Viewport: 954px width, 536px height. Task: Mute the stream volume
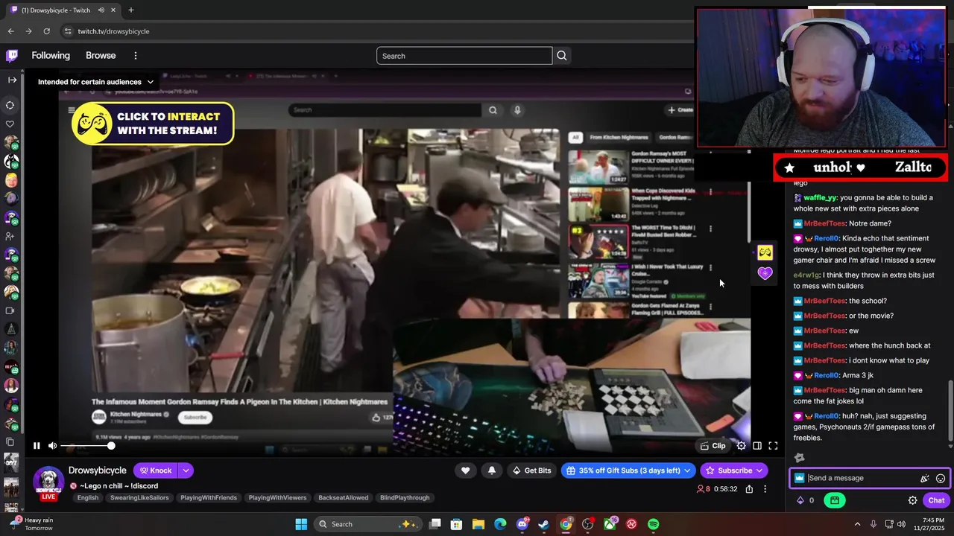pyautogui.click(x=52, y=446)
